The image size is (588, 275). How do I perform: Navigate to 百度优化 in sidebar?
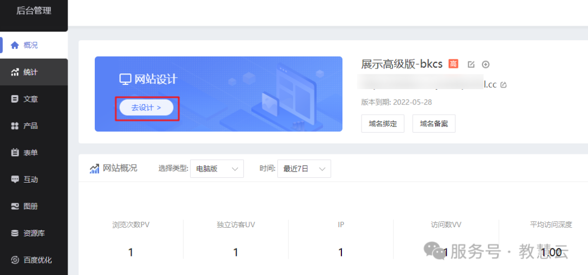(37, 260)
